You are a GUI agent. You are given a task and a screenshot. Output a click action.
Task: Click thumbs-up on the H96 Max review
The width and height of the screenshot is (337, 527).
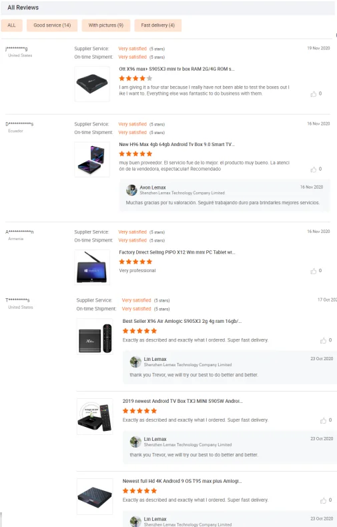pyautogui.click(x=314, y=169)
